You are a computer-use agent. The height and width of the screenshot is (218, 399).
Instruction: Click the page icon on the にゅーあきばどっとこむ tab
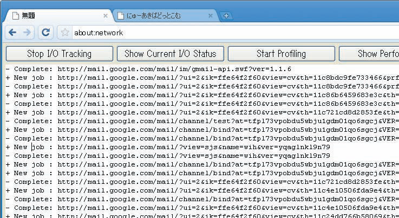click(x=121, y=16)
